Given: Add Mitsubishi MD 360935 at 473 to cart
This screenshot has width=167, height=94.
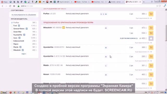Looking at the screenshot, I should tap(151, 28).
